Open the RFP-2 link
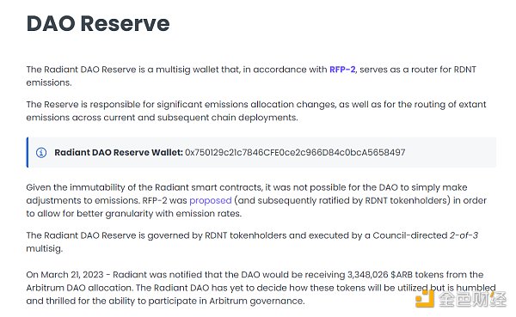The image size is (516, 317). tap(342, 70)
